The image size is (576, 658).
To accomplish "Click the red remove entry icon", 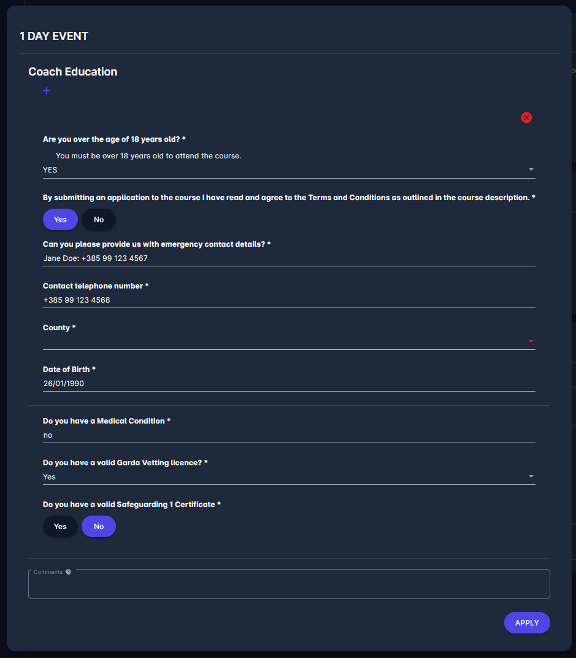I will pos(526,117).
